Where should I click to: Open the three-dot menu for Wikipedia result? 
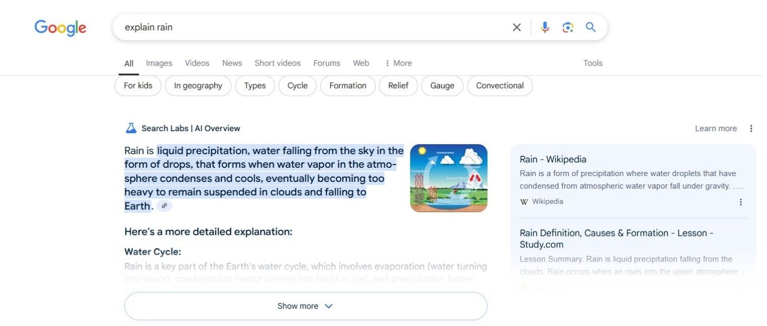[x=741, y=202]
